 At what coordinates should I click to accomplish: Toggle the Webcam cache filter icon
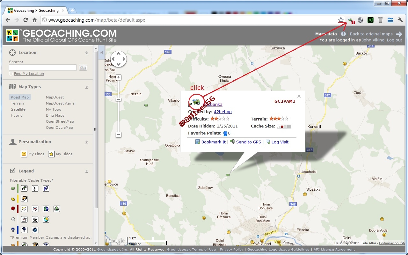click(35, 219)
